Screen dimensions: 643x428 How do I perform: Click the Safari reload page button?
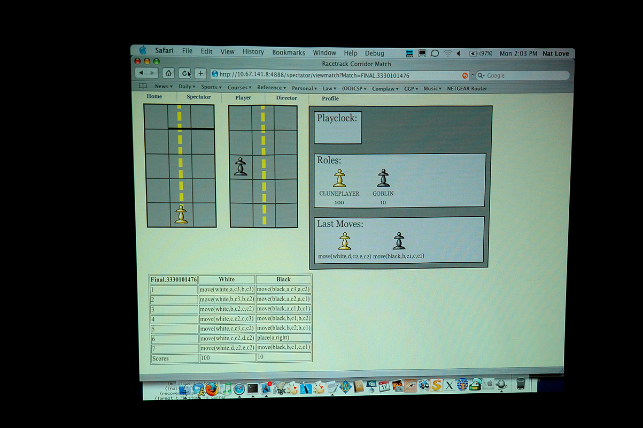click(184, 73)
